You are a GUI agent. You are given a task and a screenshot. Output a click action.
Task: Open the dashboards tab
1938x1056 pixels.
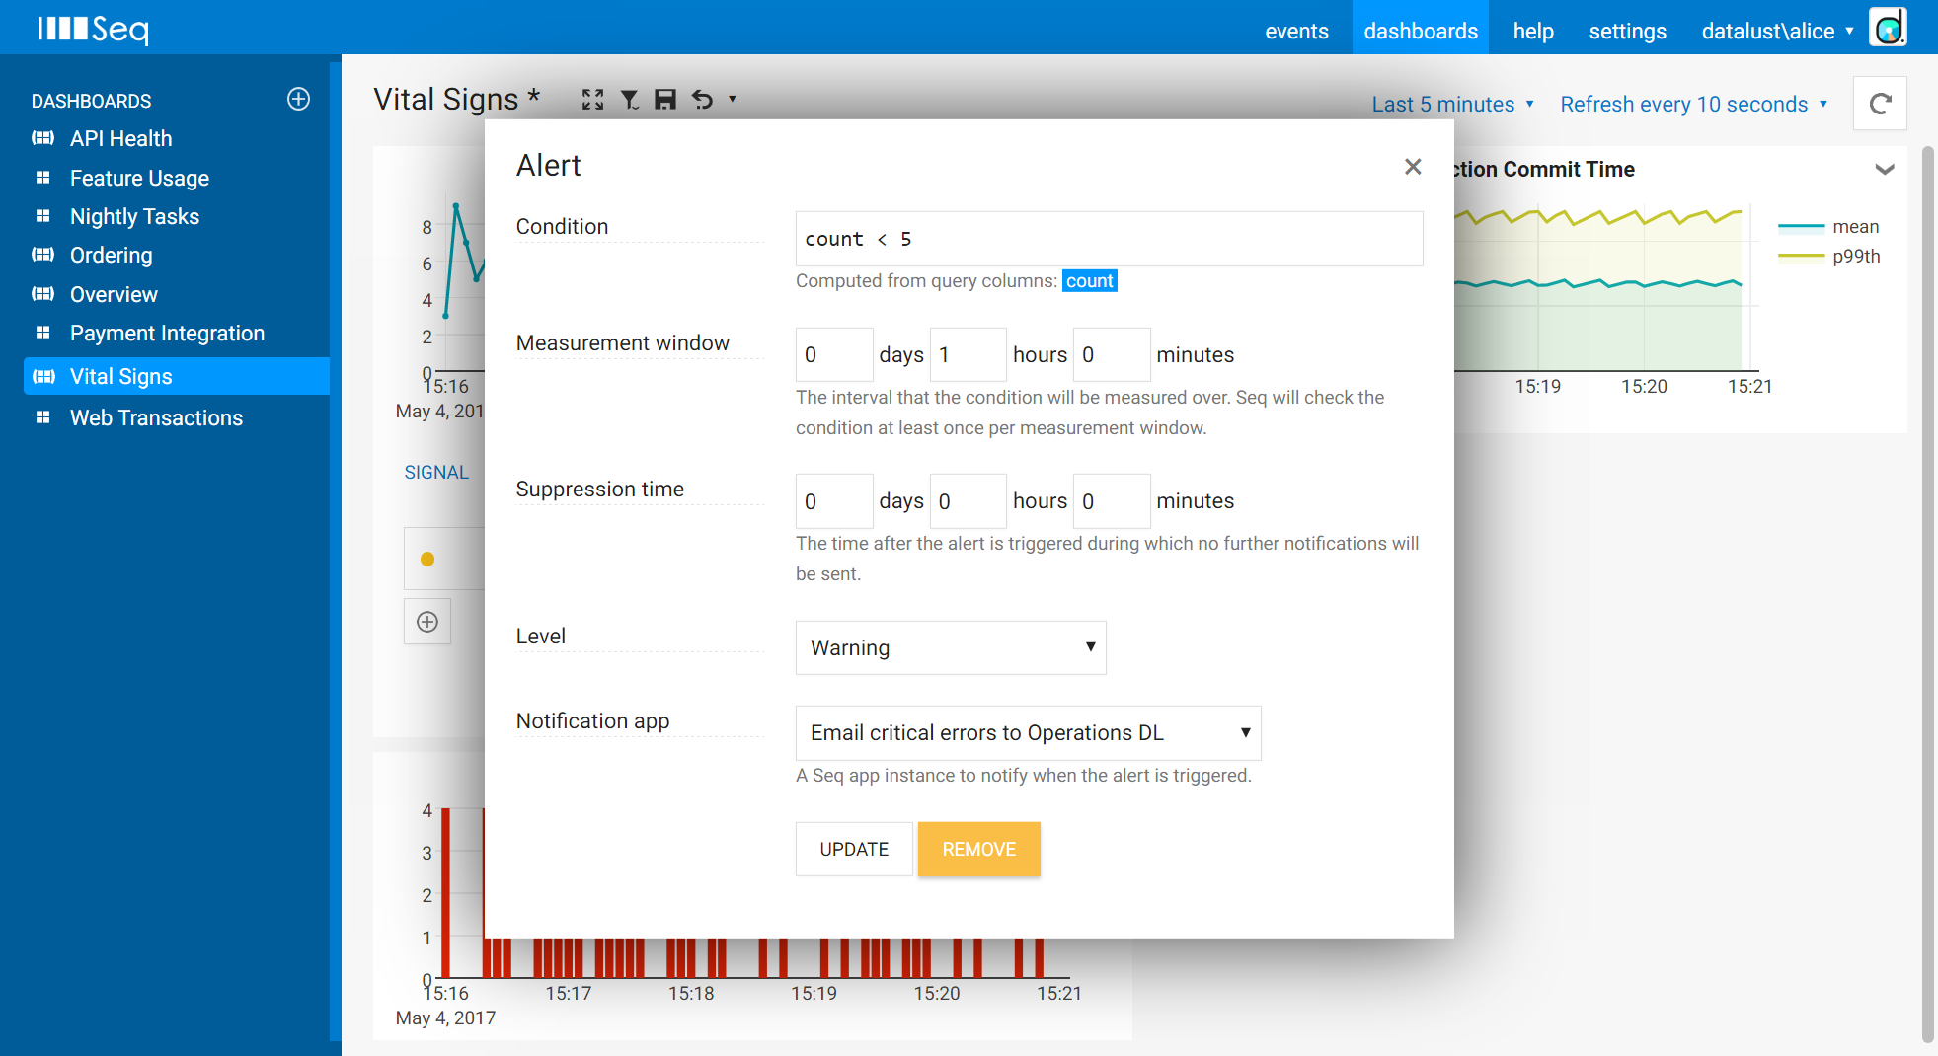(1421, 28)
